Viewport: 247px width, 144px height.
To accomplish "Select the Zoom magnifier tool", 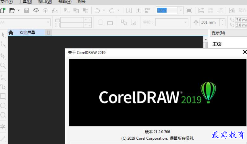I will (x=3, y=66).
